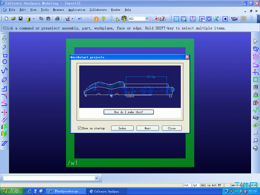Click the tools settings icon
This screenshot has height=195, width=260.
[x=67, y=19]
